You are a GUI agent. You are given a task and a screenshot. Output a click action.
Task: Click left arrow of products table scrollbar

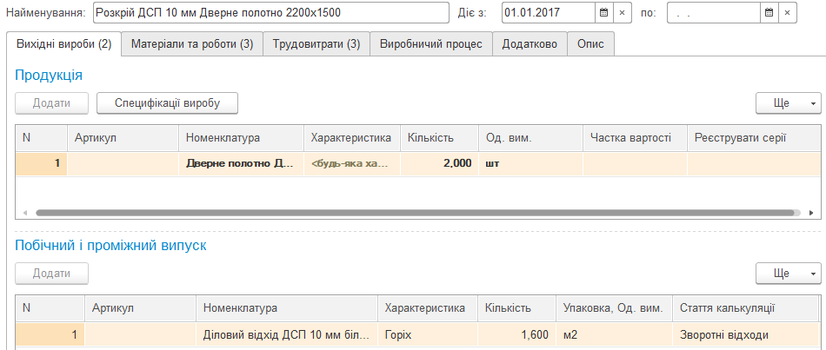[24, 212]
